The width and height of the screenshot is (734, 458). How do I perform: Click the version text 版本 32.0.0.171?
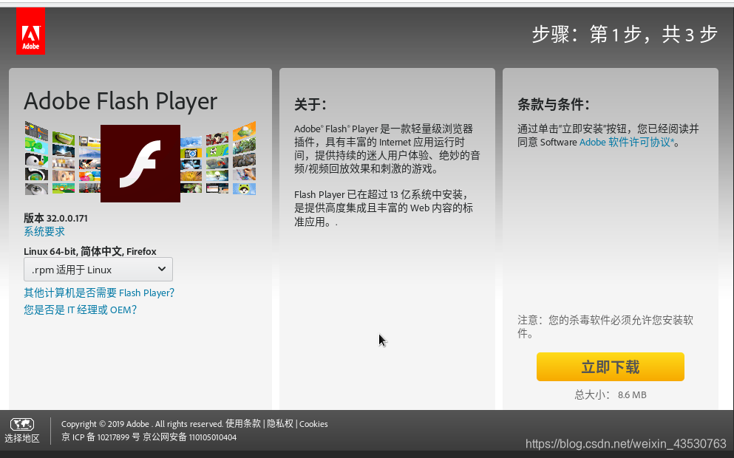click(55, 218)
